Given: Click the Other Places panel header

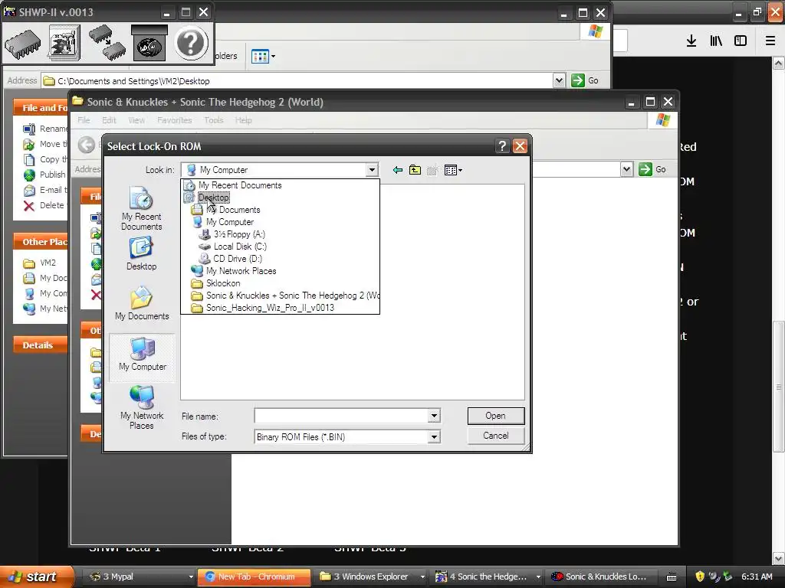Looking at the screenshot, I should [40, 241].
